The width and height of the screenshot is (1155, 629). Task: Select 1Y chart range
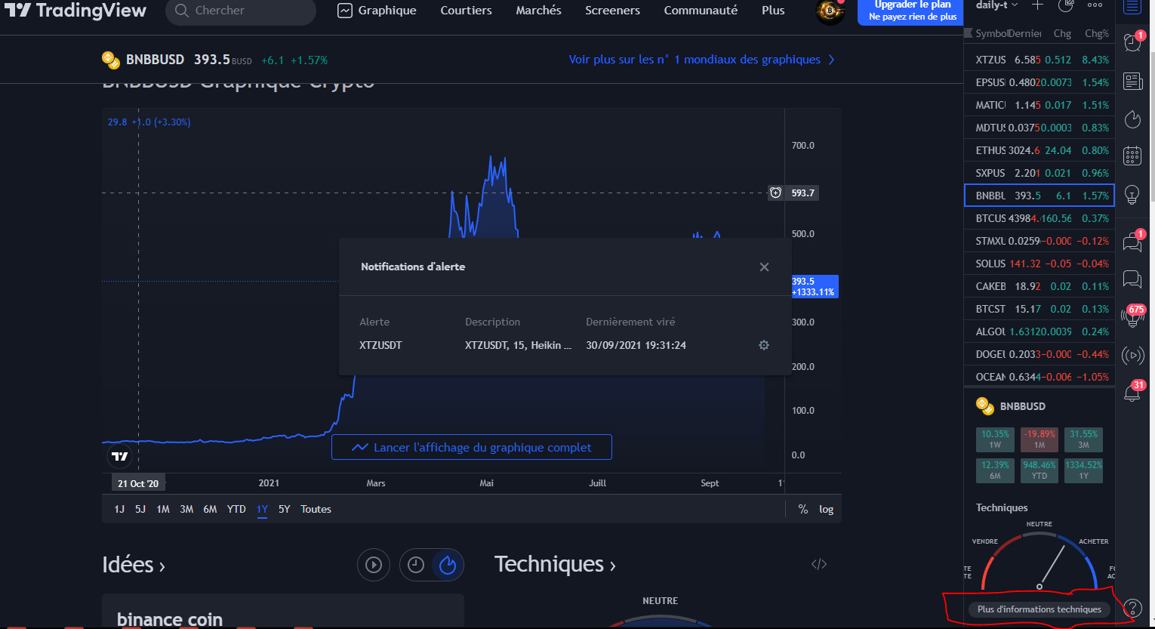[262, 510]
